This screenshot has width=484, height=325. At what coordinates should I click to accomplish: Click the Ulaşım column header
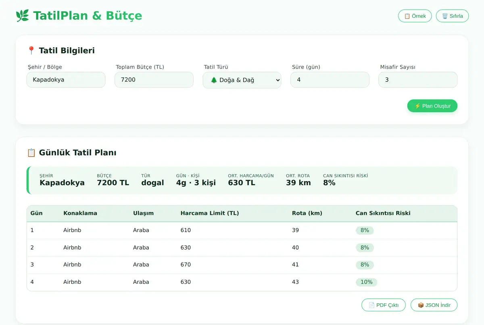[143, 213]
